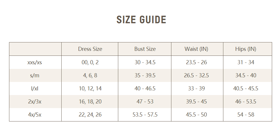The image size is (280, 136).
Task: Select waist measurement 26.5 - 32.5
Action: coord(196,76)
